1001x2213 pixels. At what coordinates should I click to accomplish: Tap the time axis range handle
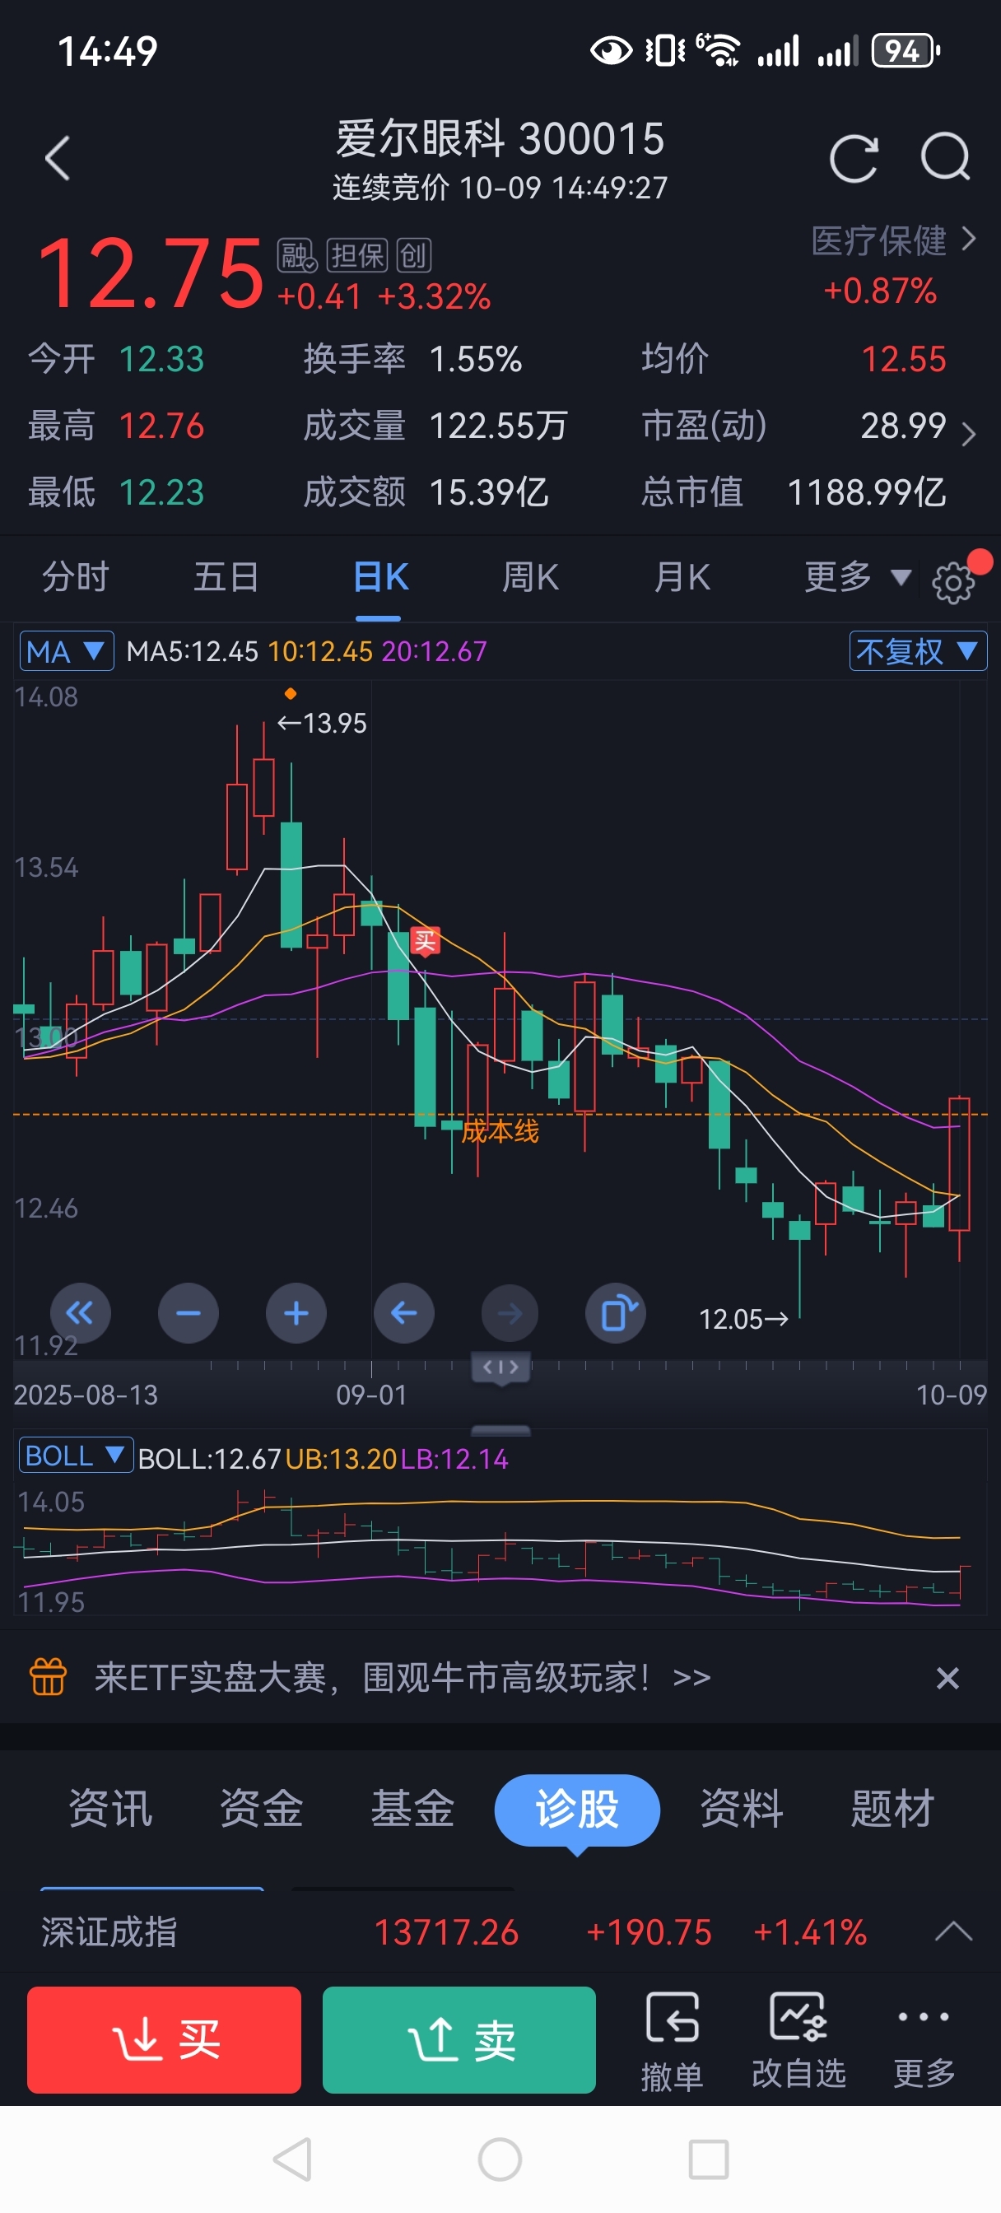tap(501, 1367)
